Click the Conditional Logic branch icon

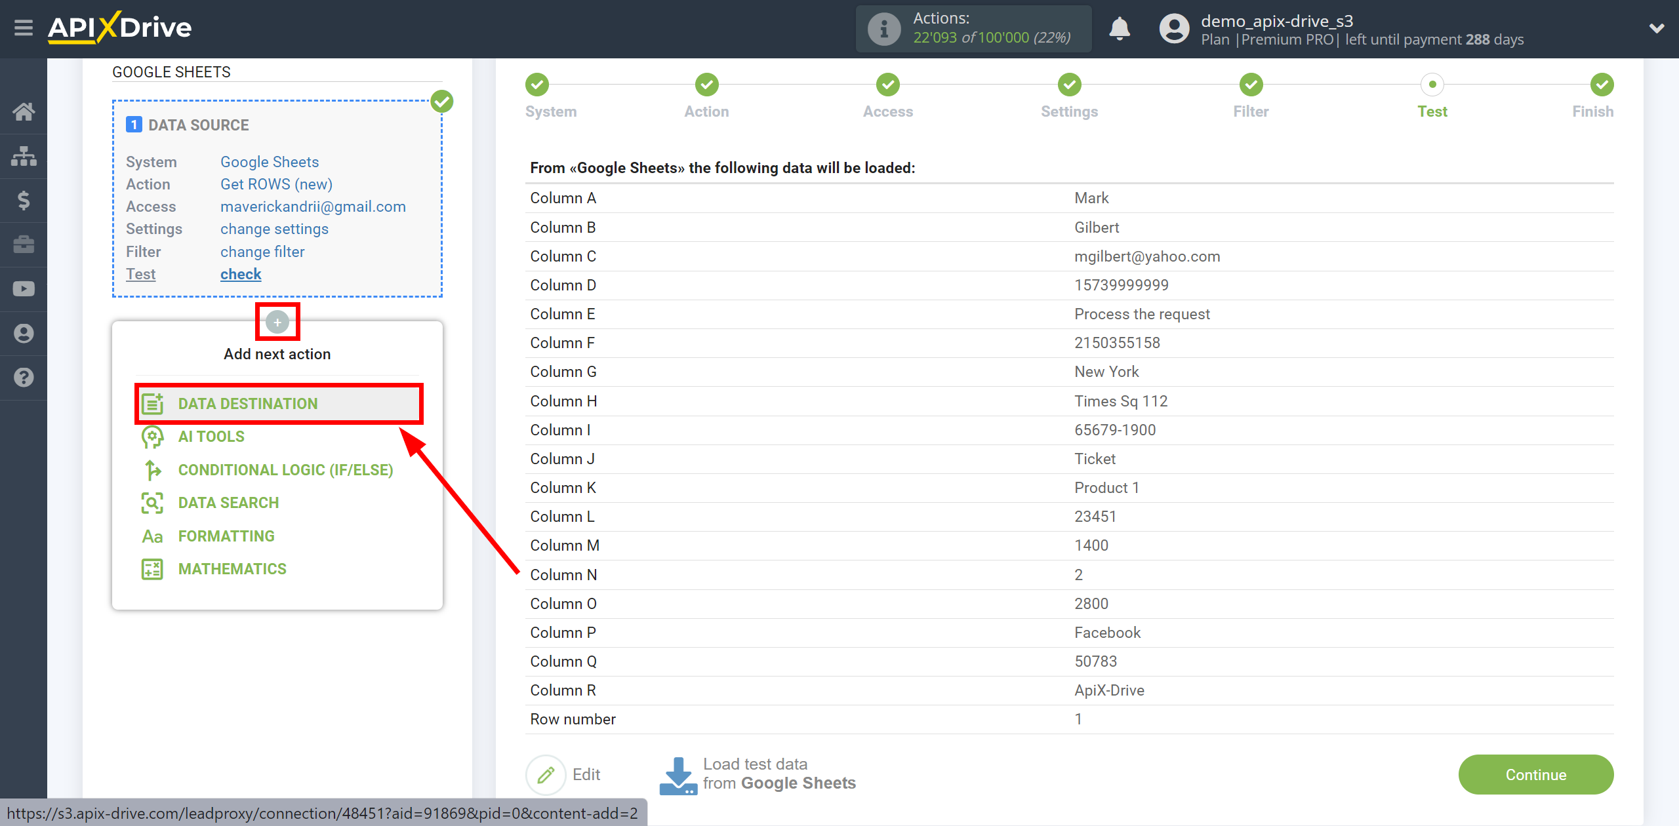pos(153,470)
